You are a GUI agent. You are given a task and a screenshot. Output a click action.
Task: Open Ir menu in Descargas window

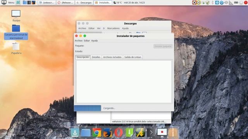pos(104,28)
